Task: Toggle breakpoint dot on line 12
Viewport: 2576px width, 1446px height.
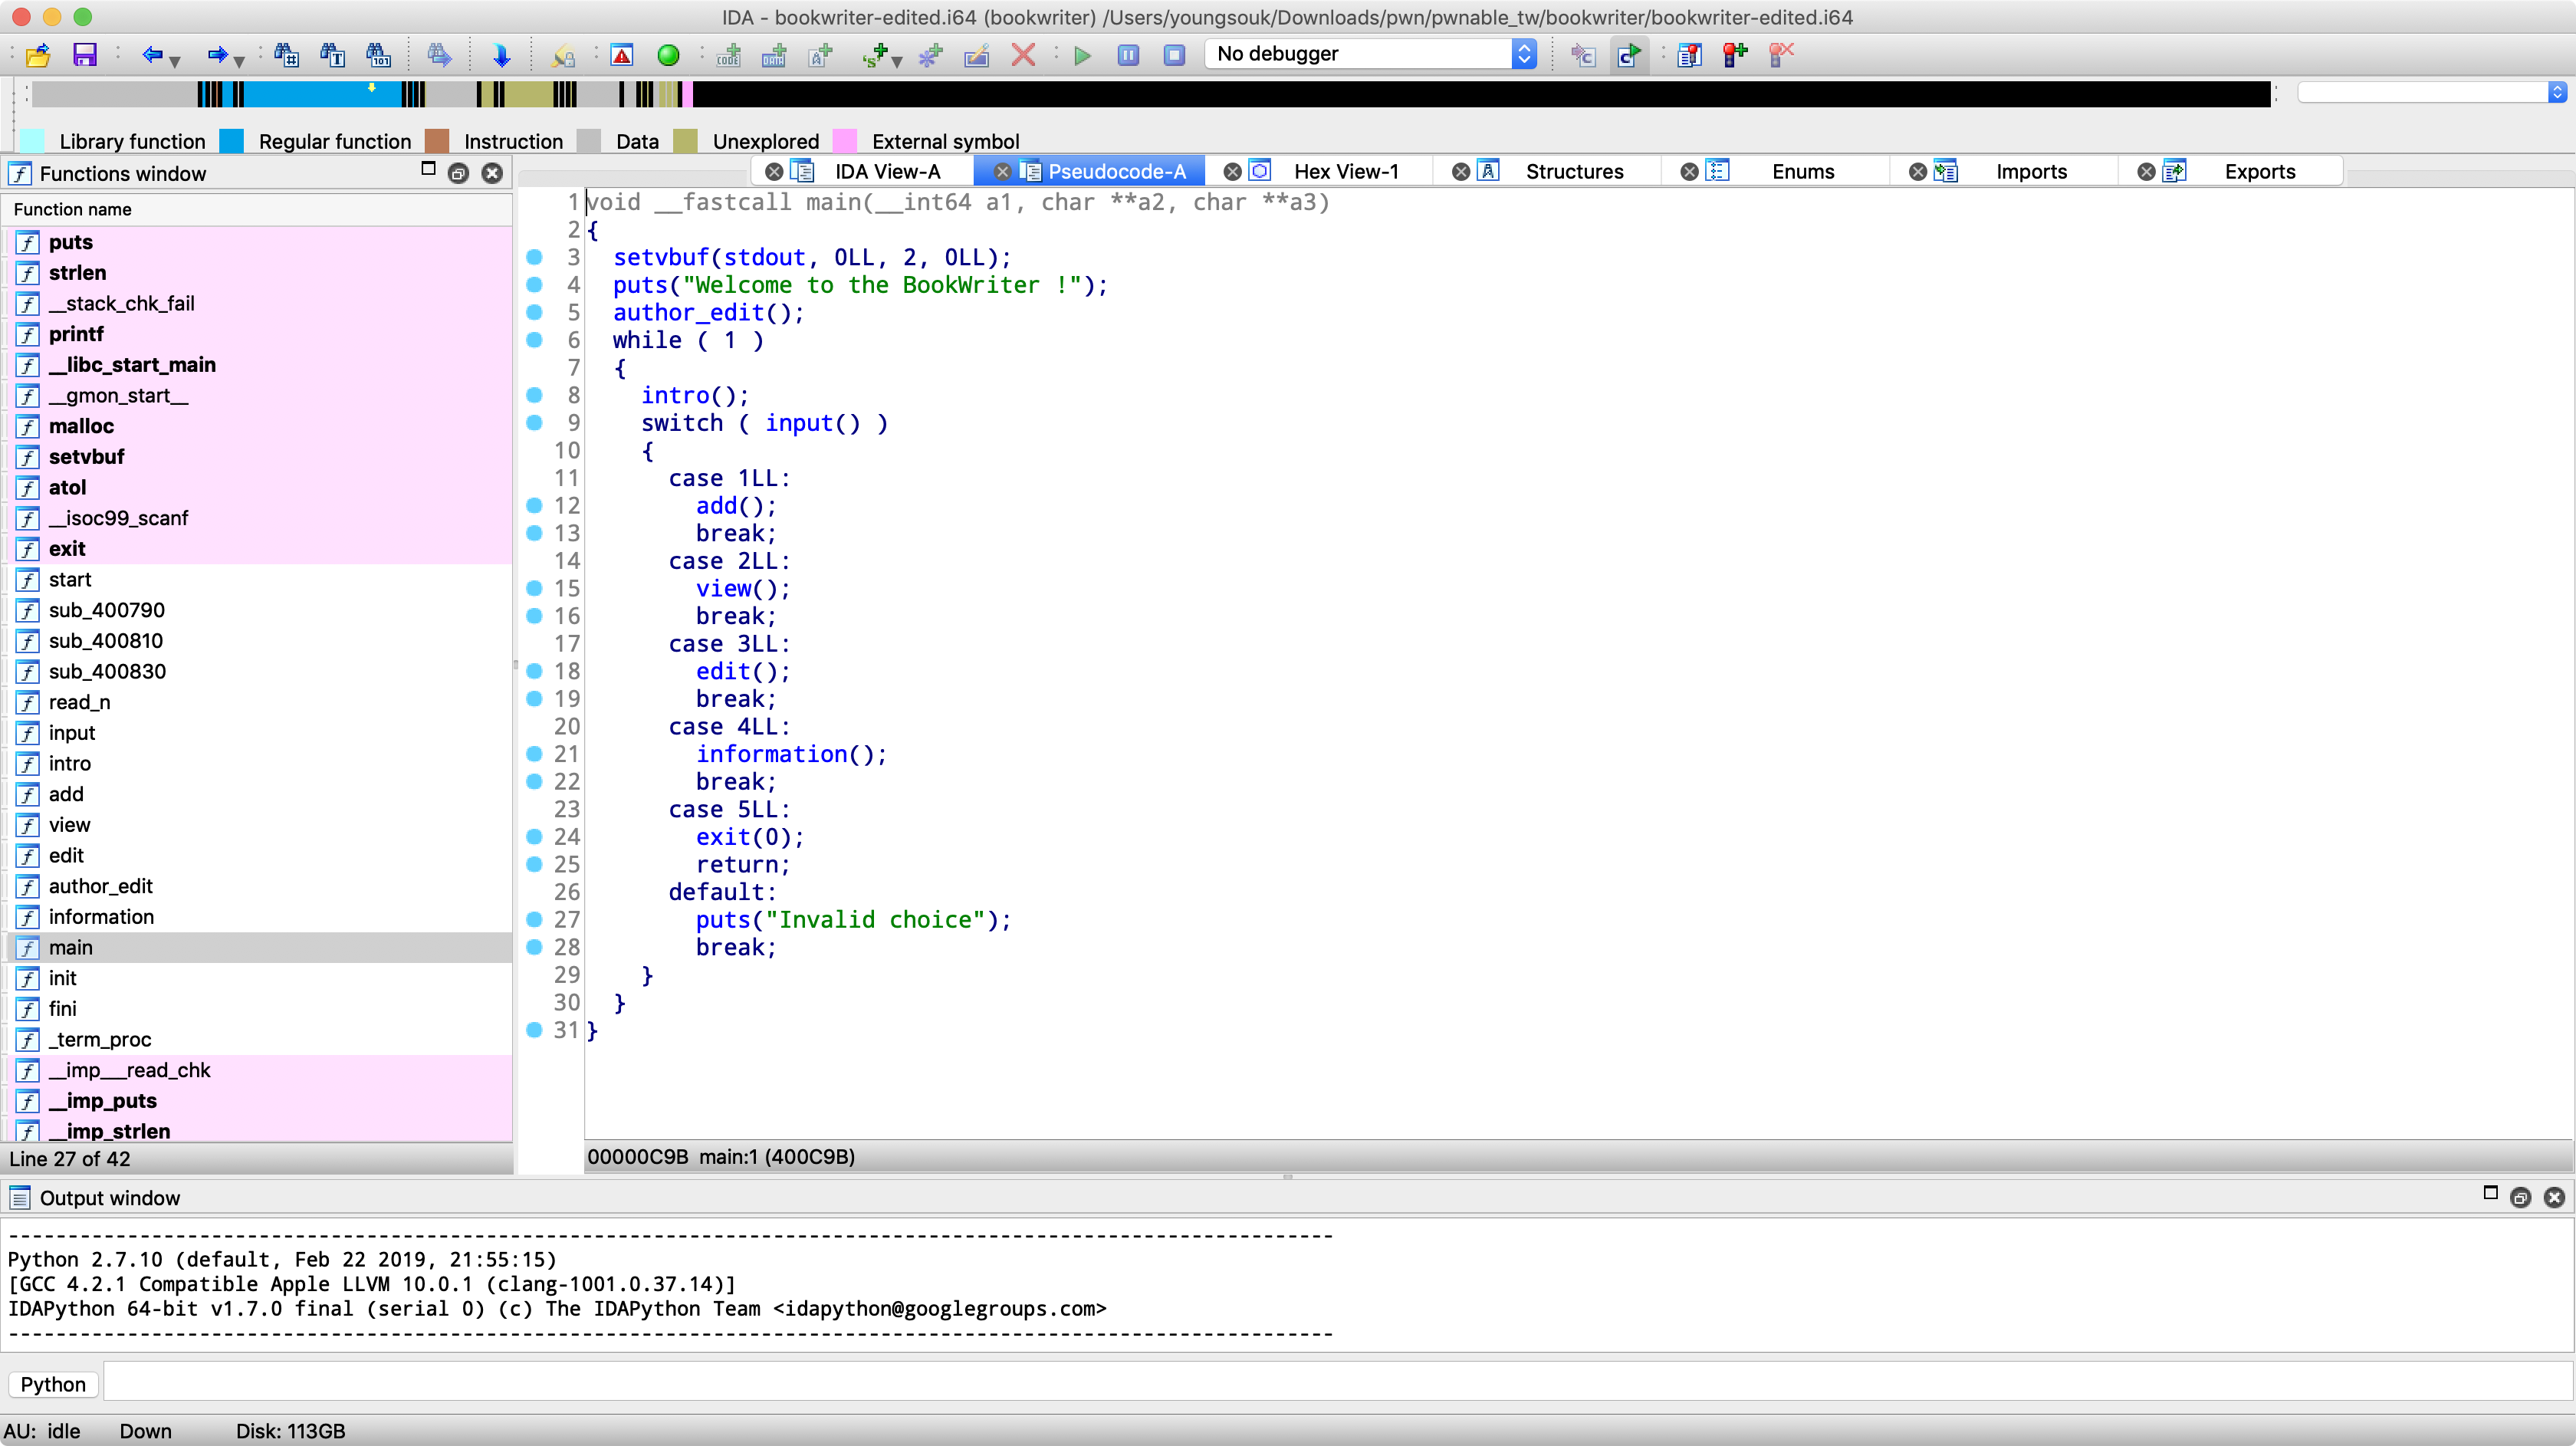Action: tap(535, 506)
